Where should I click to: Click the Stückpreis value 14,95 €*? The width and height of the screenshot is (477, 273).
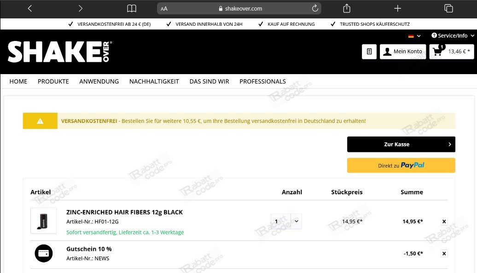point(352,221)
